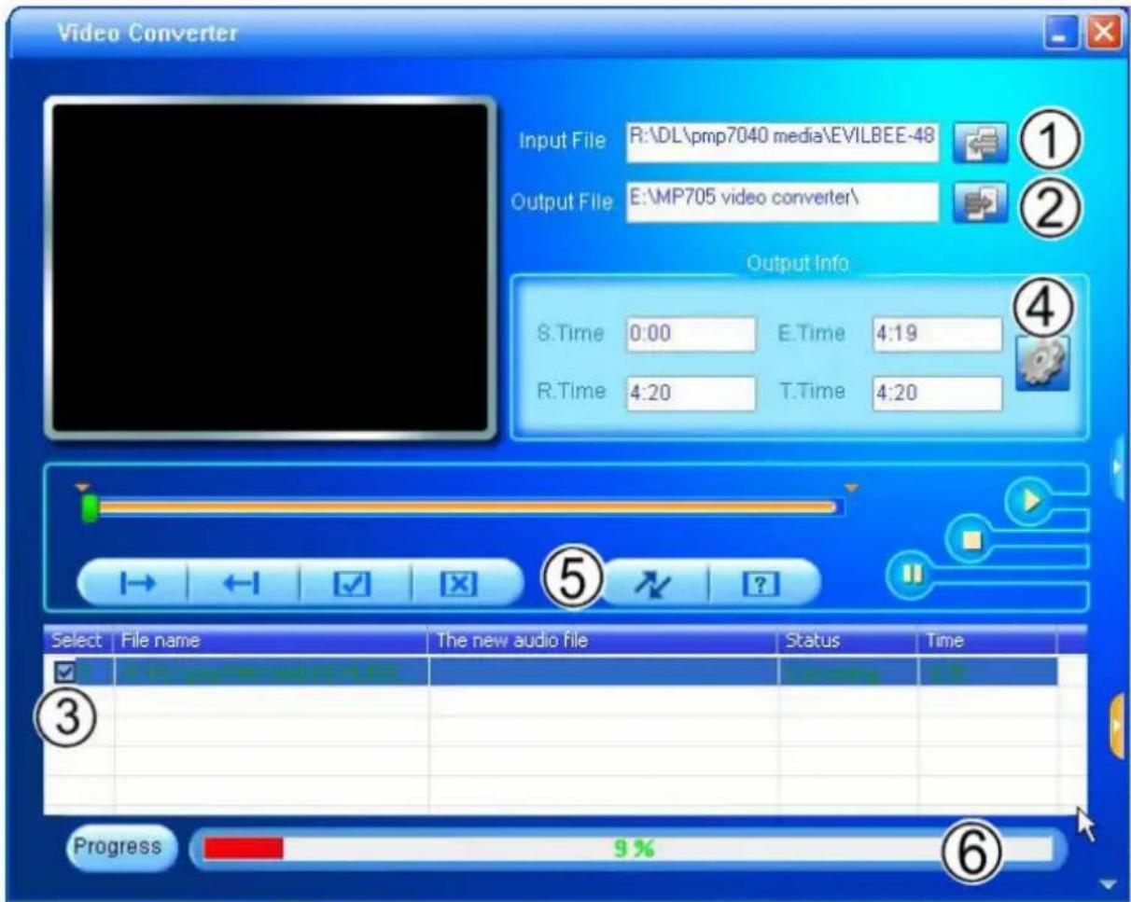
Task: Click the Progress button
Action: coord(120,848)
